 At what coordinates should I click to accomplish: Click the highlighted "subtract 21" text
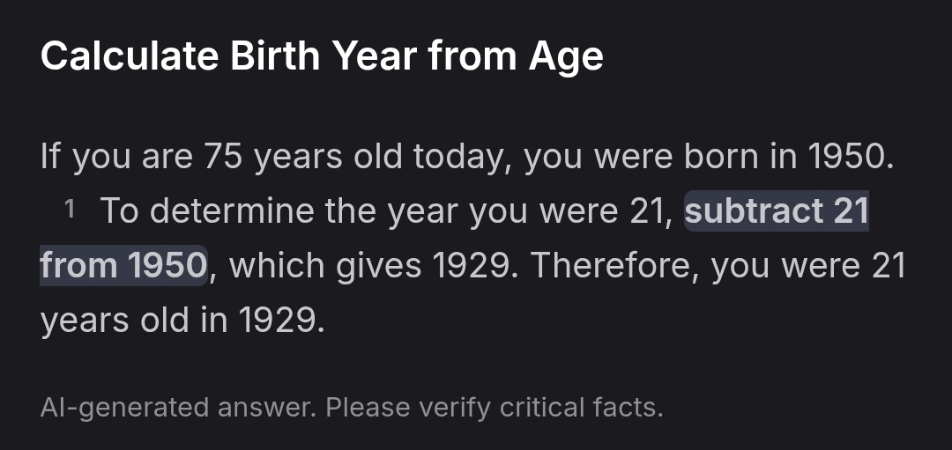pos(777,211)
